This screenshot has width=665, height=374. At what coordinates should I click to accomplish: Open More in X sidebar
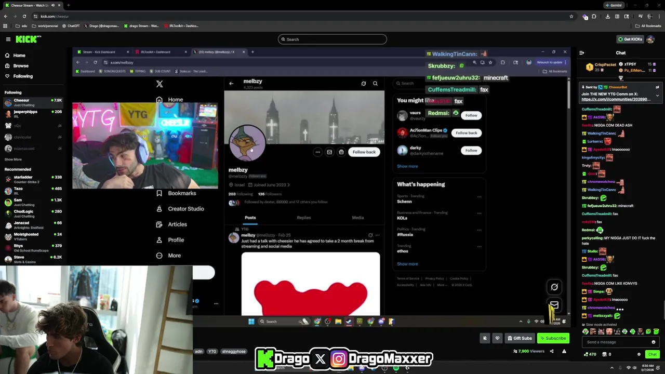coord(168,256)
